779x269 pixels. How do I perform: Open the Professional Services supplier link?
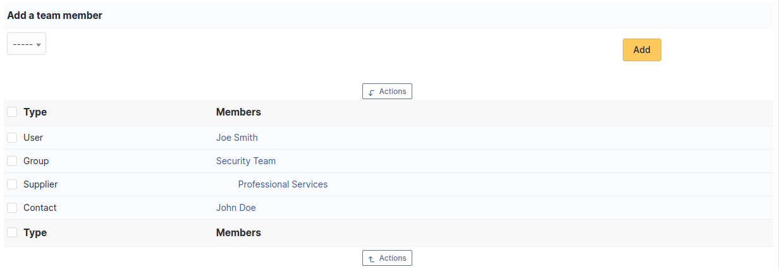point(283,184)
